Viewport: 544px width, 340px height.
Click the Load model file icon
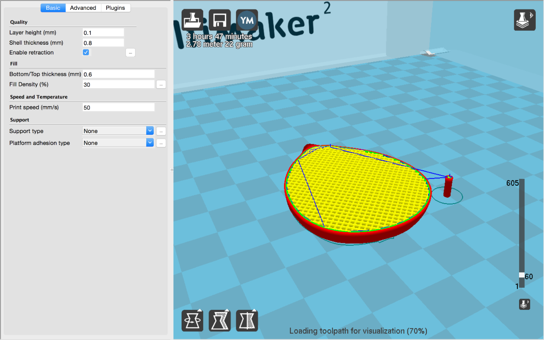(x=192, y=20)
